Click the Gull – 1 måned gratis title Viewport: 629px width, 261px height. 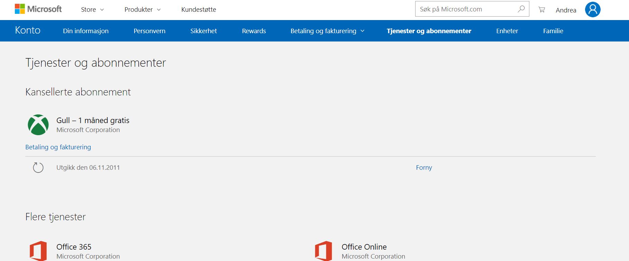(93, 120)
